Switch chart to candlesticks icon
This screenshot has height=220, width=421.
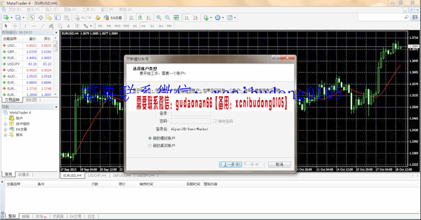click(x=140, y=18)
